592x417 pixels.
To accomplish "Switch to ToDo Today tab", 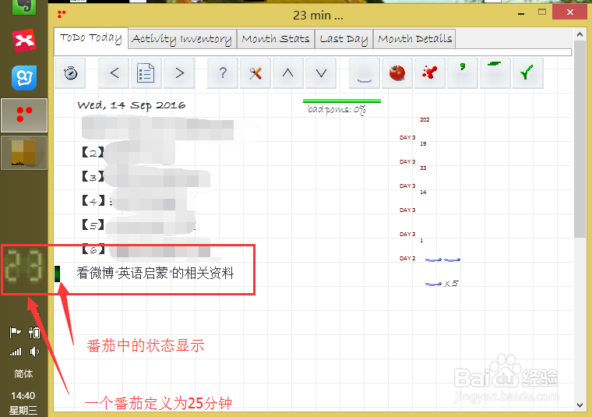I will coord(91,38).
